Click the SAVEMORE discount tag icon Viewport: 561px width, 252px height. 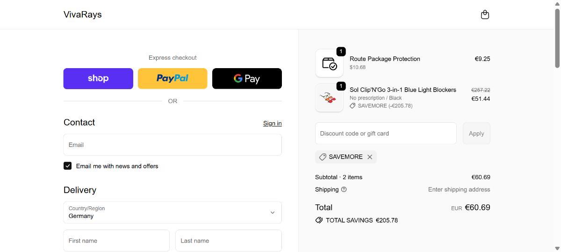[x=323, y=157]
